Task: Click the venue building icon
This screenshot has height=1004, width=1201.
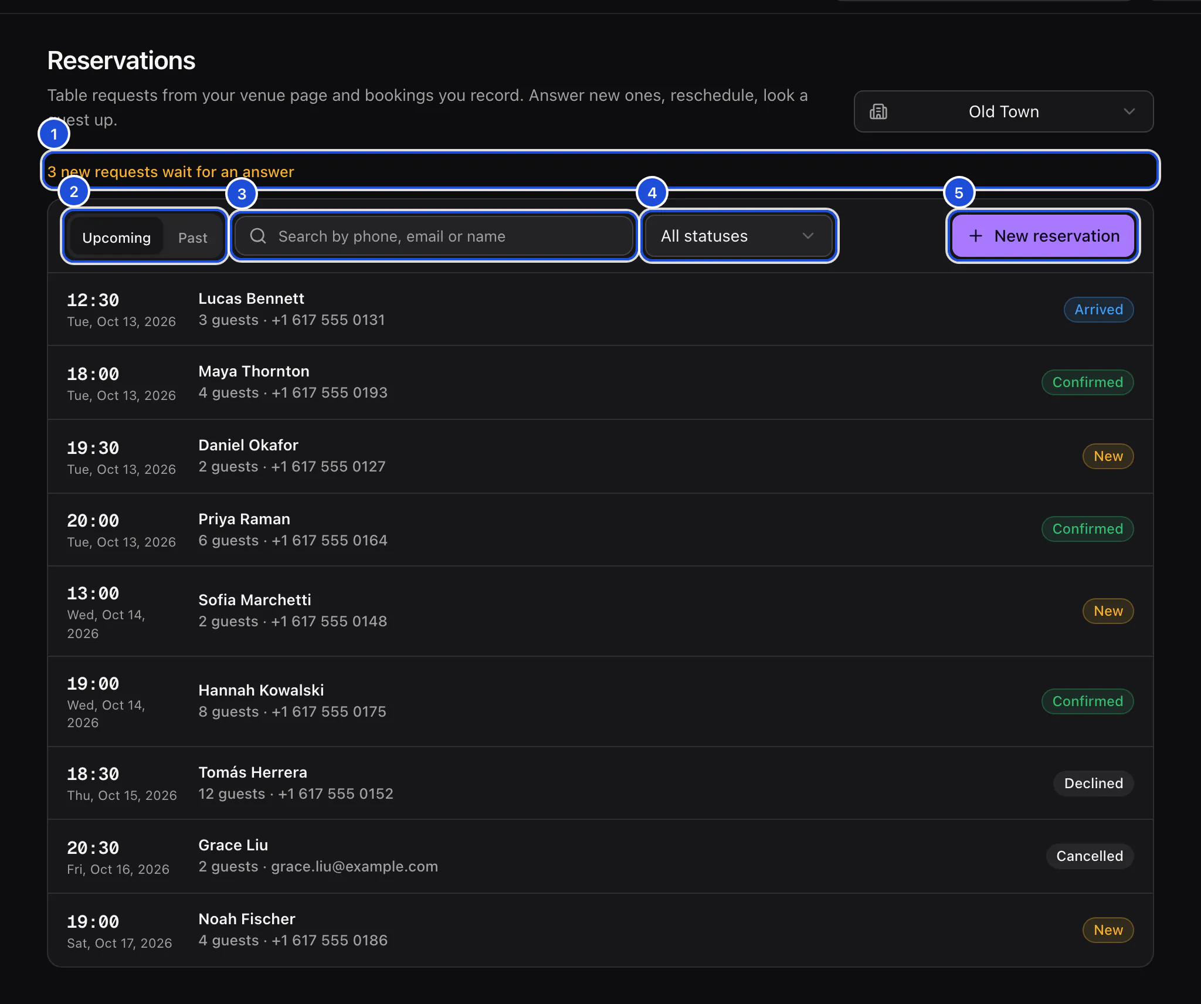Action: pos(878,111)
